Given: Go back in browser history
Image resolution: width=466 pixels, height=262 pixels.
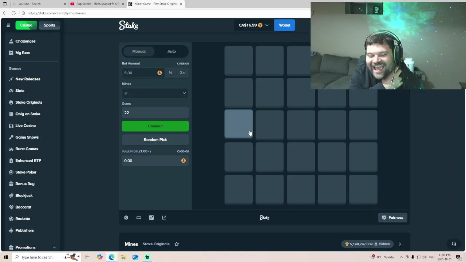Looking at the screenshot, I should click(x=5, y=13).
